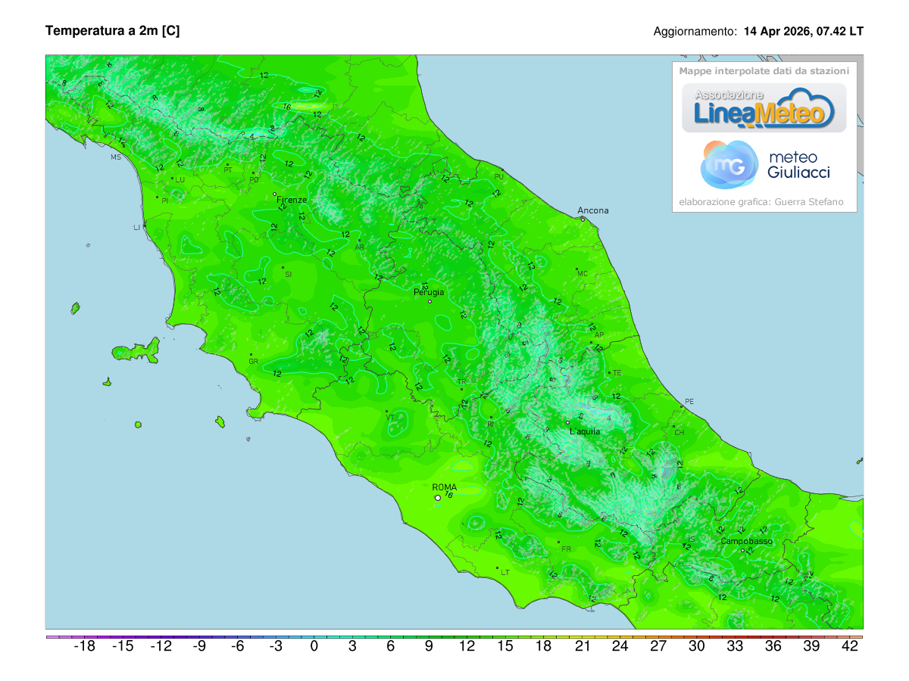Toggle the GR province label visibility
This screenshot has height=681, width=909.
[253, 362]
